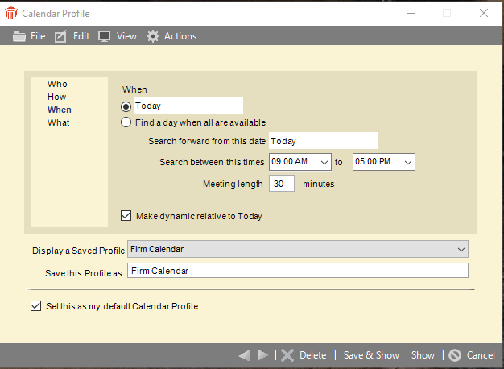Image resolution: width=504 pixels, height=369 pixels.
Task: Select the How section
Action: (57, 97)
